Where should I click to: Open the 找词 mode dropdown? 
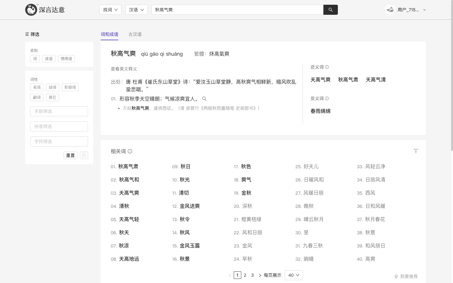(x=110, y=10)
